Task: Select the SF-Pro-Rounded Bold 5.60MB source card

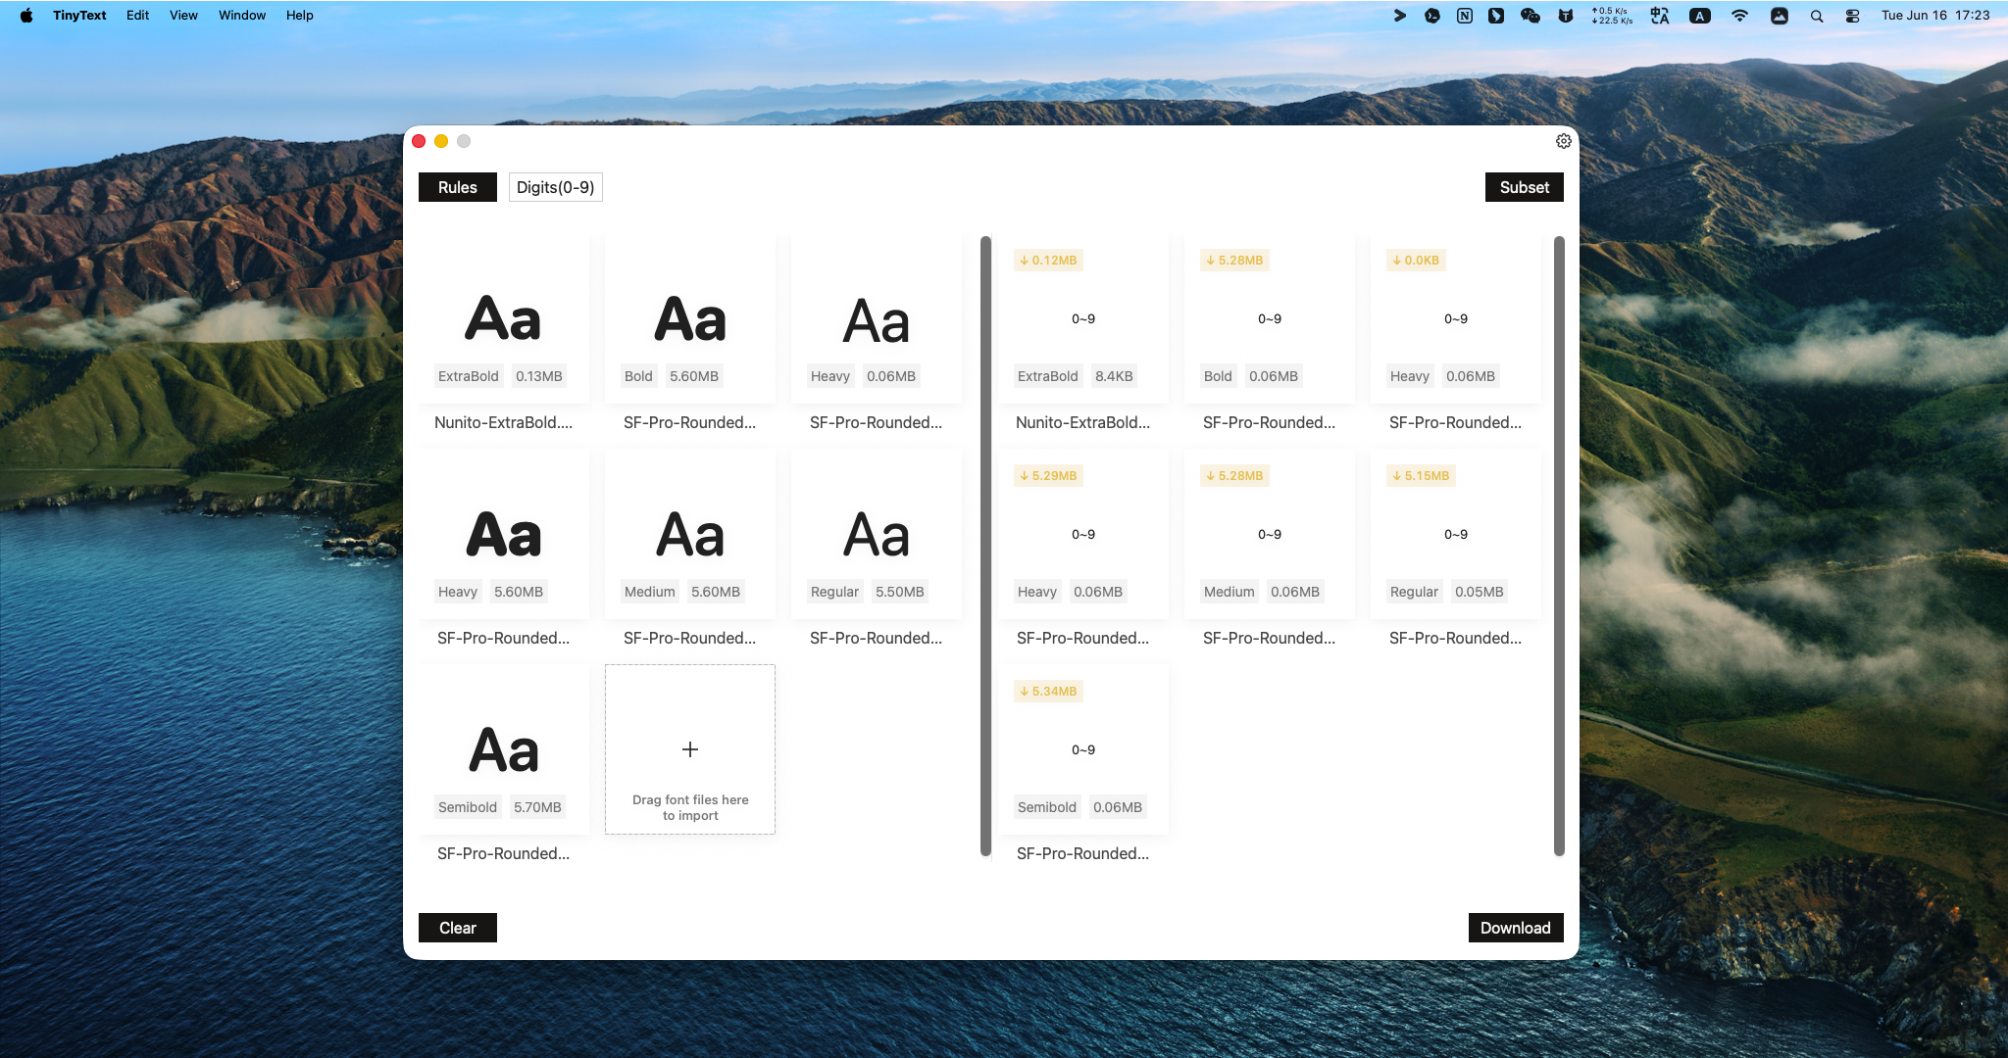Action: click(690, 318)
